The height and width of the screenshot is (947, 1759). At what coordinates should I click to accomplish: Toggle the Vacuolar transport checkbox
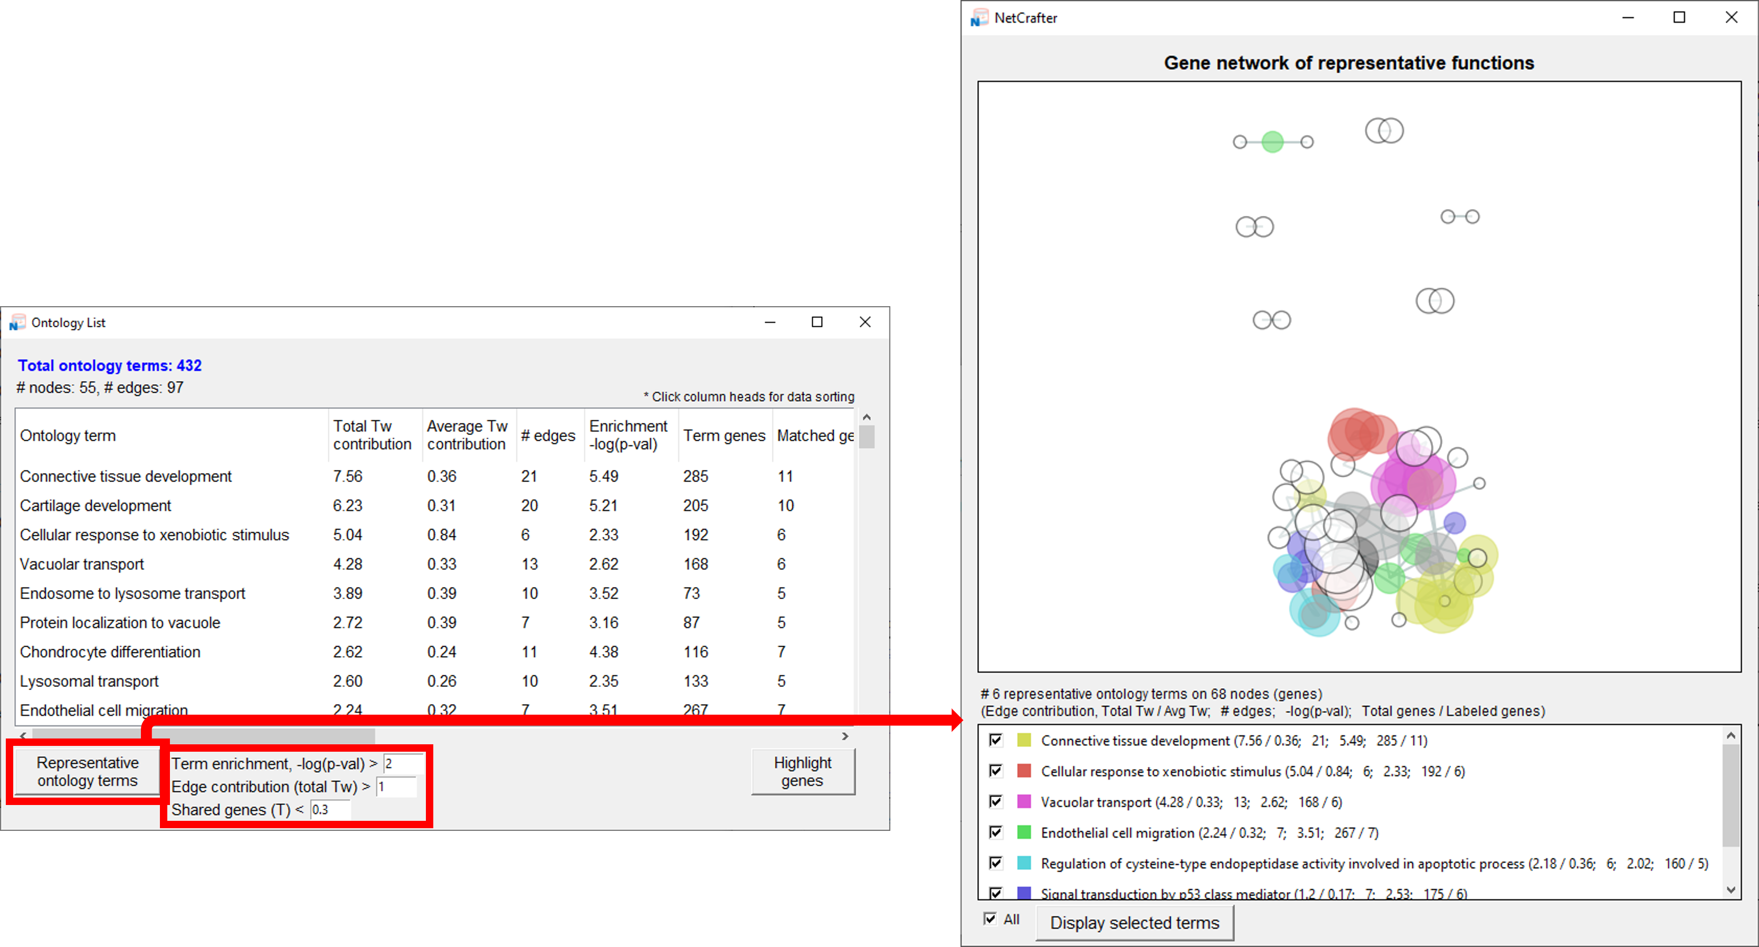[995, 801]
